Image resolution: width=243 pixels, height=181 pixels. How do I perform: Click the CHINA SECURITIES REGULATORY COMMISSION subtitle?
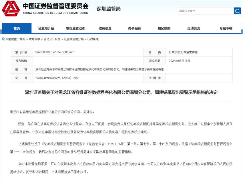tap(56, 13)
